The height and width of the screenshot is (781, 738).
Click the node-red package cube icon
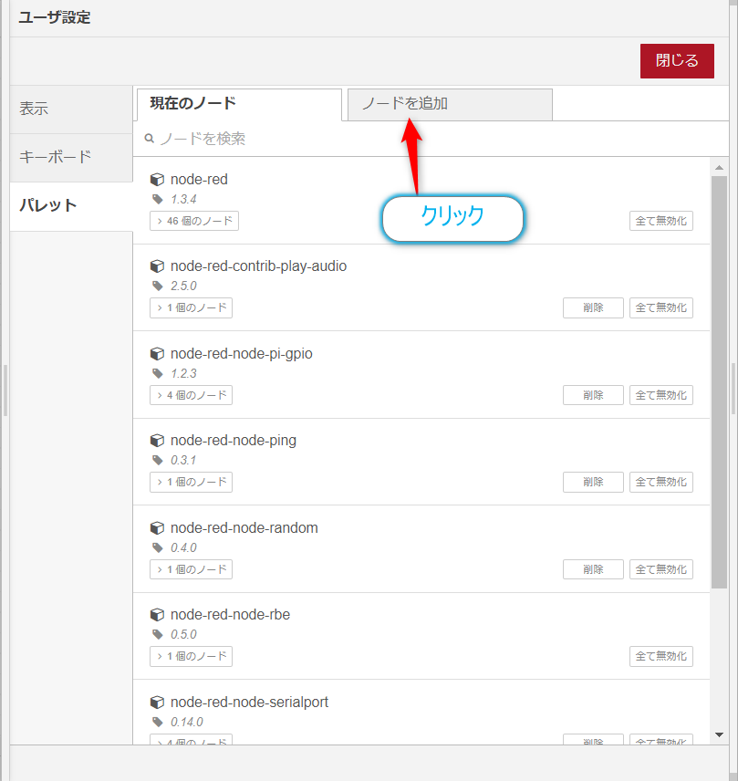click(157, 180)
